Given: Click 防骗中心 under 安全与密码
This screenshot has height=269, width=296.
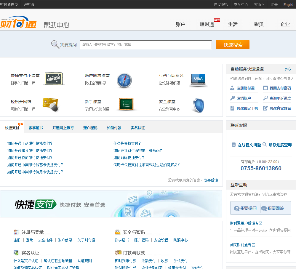Looking at the screenshot, I should click(180, 240).
